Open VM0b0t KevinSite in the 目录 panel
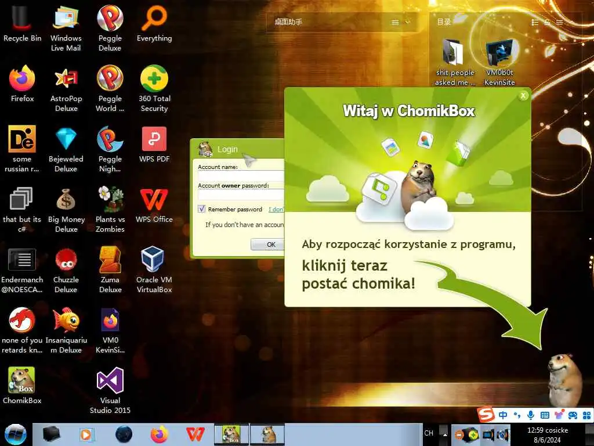This screenshot has height=446, width=594. (x=499, y=62)
